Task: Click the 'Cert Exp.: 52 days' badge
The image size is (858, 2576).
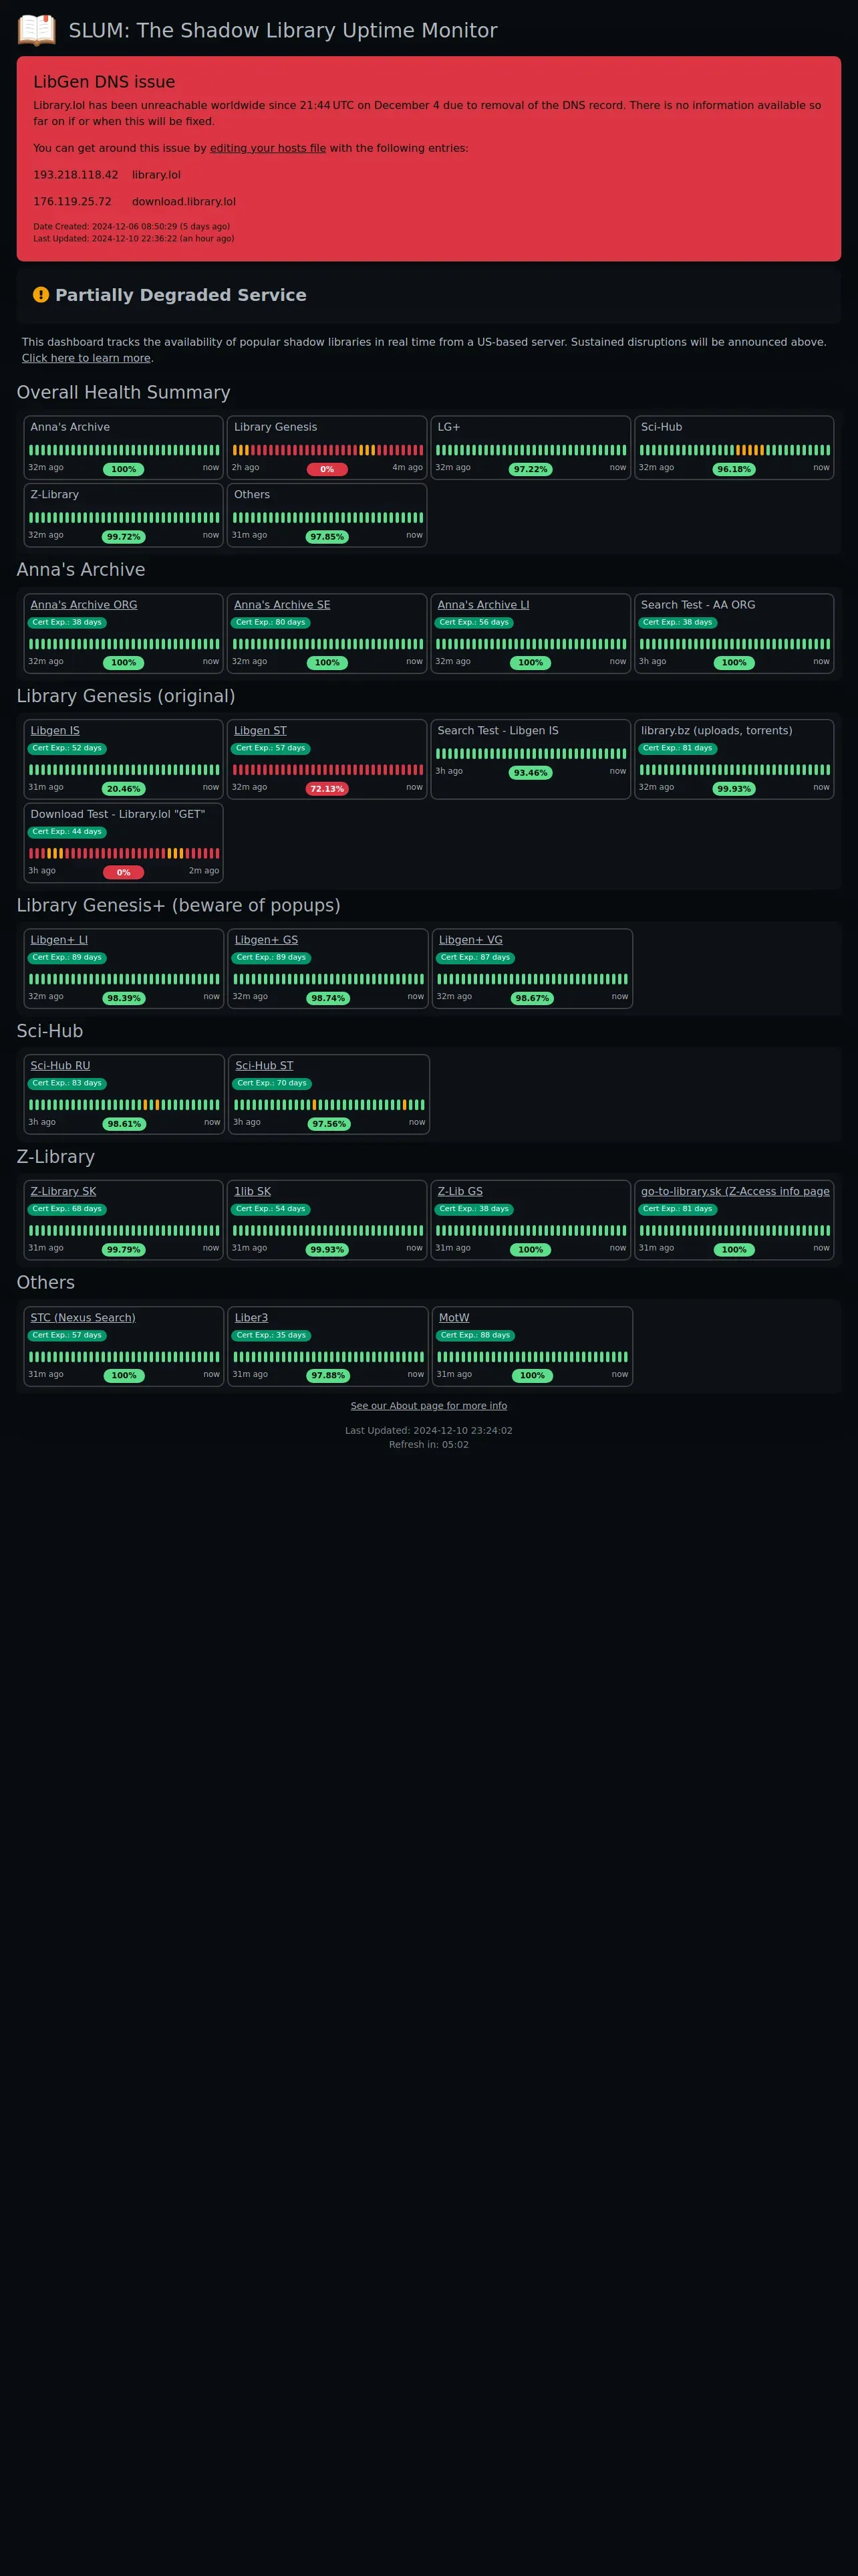Action: pos(67,748)
